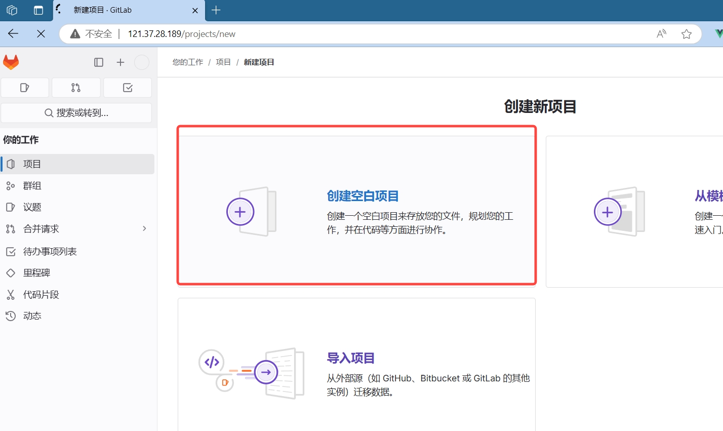Click the 导入项目 heading link
The width and height of the screenshot is (723, 431).
(351, 358)
